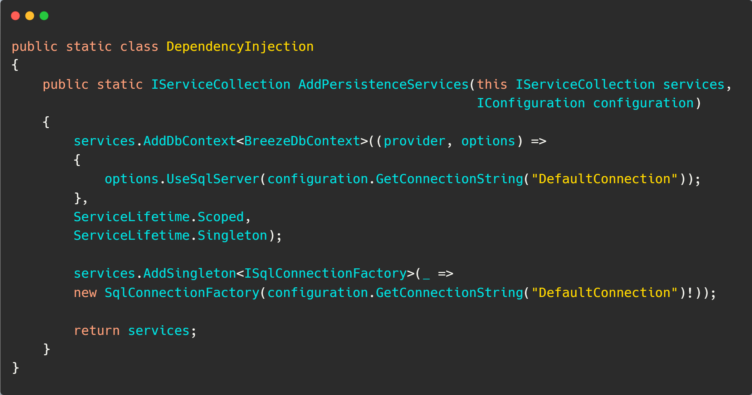Click ServiceLifetime.Scoped argument
Image resolution: width=752 pixels, height=395 pixels.
[x=159, y=217]
